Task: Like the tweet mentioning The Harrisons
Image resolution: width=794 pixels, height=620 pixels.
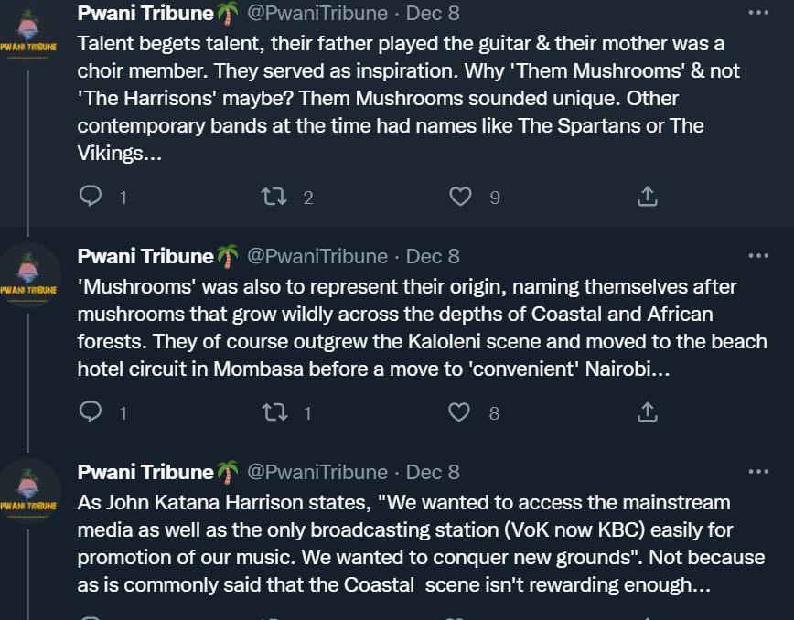Action: [x=460, y=196]
